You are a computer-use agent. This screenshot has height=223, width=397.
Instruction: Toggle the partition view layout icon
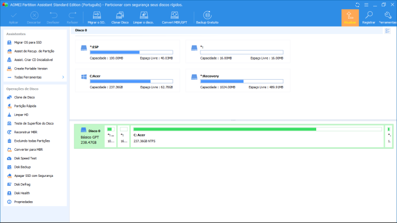pos(387,31)
